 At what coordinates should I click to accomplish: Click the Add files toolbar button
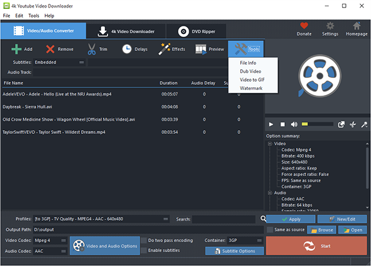point(22,49)
